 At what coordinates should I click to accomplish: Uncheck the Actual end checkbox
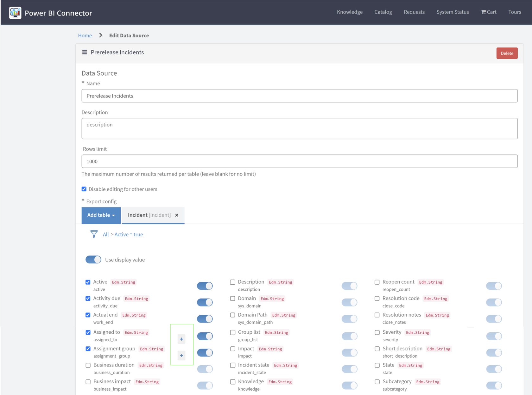[88, 315]
